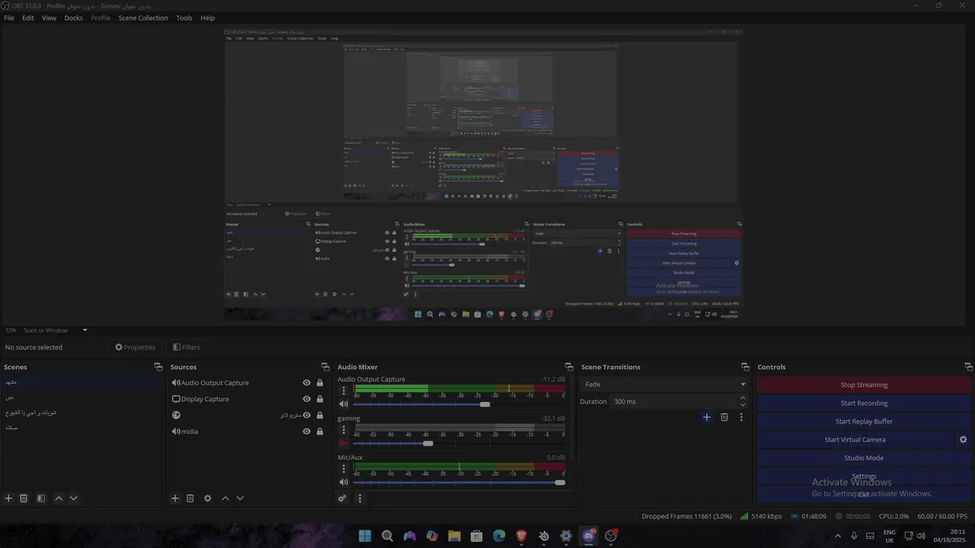Float the Audio Mixer dock using its popout icon

tap(568, 367)
